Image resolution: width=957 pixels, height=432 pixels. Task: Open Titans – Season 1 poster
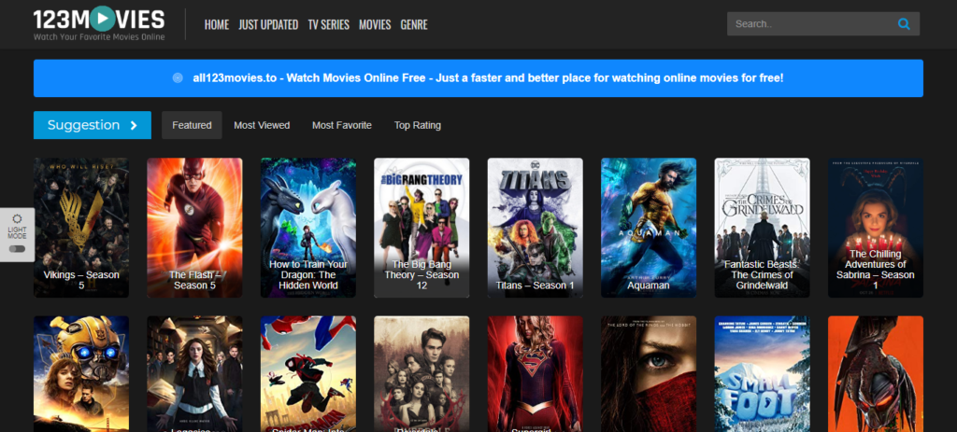pyautogui.click(x=536, y=228)
